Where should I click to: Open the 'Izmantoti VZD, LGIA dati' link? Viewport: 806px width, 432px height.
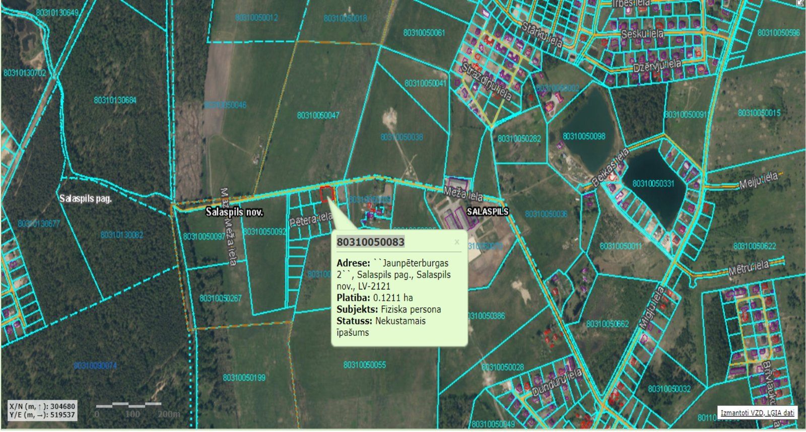(758, 413)
